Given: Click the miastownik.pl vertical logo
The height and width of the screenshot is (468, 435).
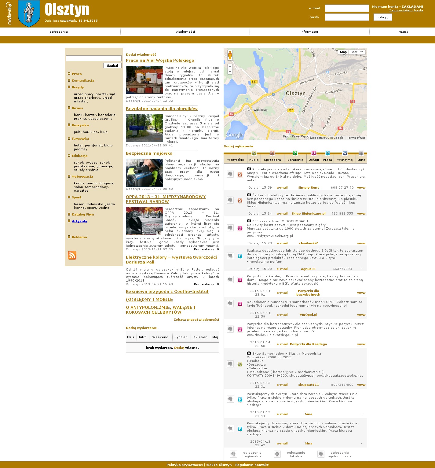Looking at the screenshot, I should [x=9, y=13].
